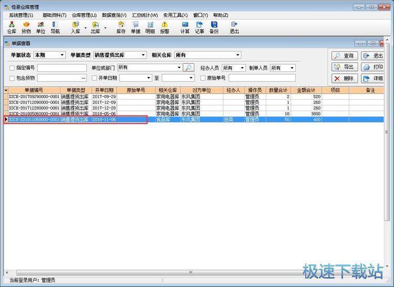Click the 田英 handler cell

point(234,120)
